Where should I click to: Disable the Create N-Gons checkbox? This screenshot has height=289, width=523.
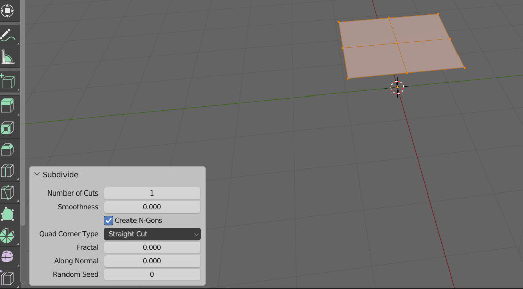pos(108,220)
